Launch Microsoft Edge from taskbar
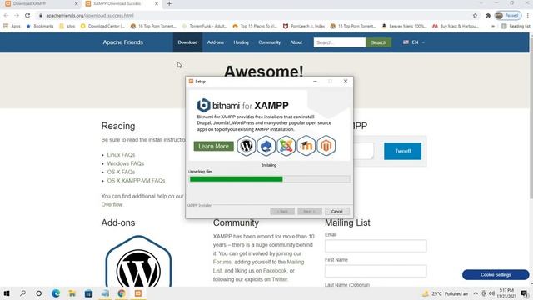This screenshot has height=300, width=533. pyautogui.click(x=56, y=293)
